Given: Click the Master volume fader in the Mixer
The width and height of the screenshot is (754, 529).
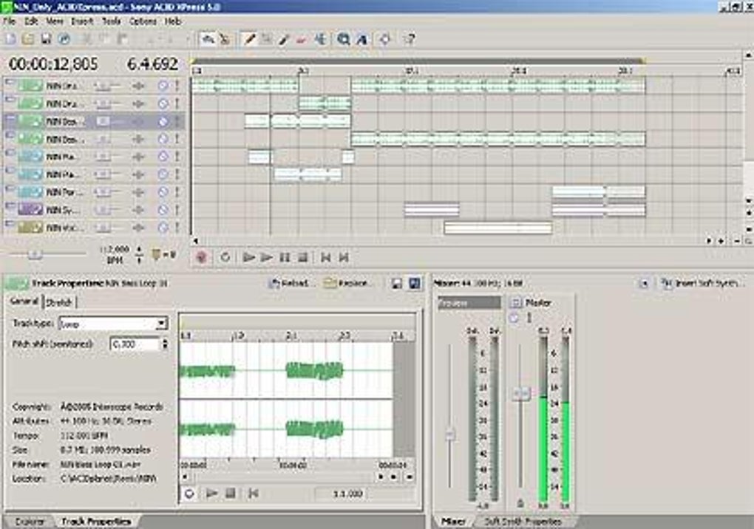Looking at the screenshot, I should 521,393.
